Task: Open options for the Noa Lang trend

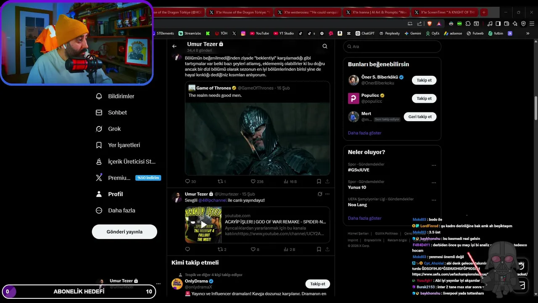Action: coord(434,200)
